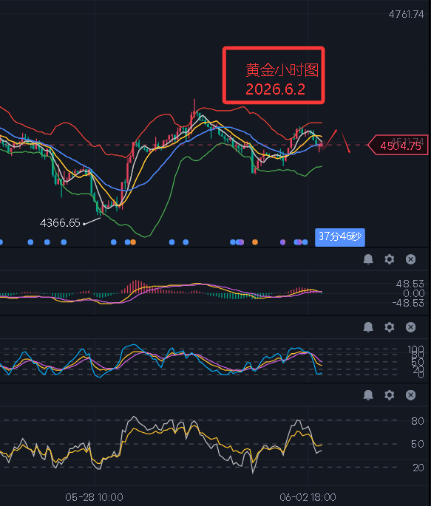This screenshot has width=431, height=506.
Task: Click the 05-28 10:00 time axis label
Action: [94, 497]
